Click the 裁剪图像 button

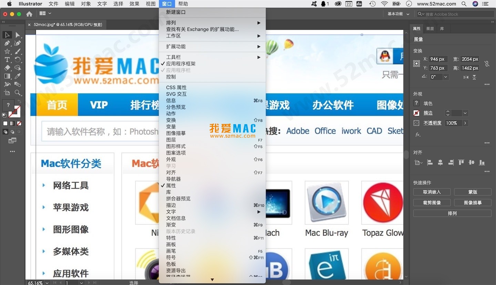pos(432,203)
